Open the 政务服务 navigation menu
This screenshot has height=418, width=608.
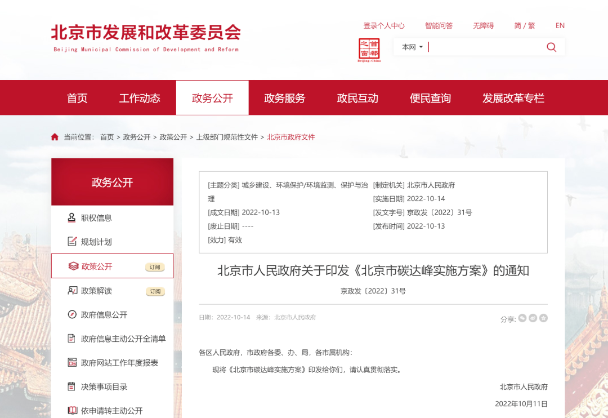pos(285,98)
